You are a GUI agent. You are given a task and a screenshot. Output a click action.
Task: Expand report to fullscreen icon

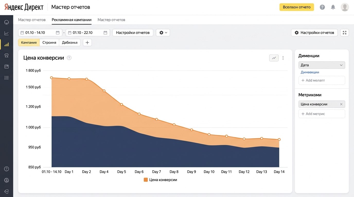(344, 33)
